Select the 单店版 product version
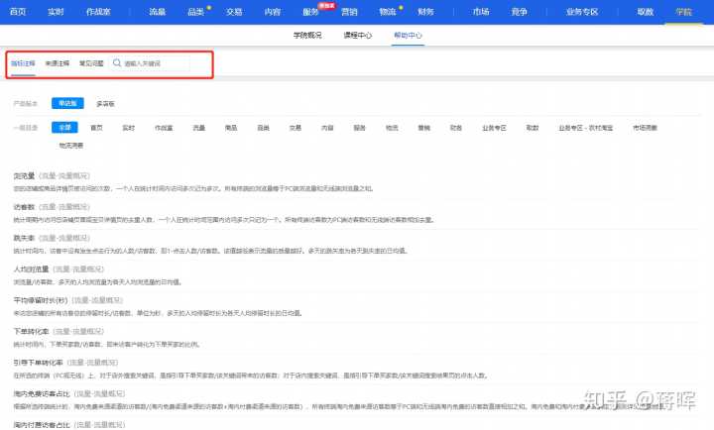This screenshot has height=430, width=714. coord(69,103)
